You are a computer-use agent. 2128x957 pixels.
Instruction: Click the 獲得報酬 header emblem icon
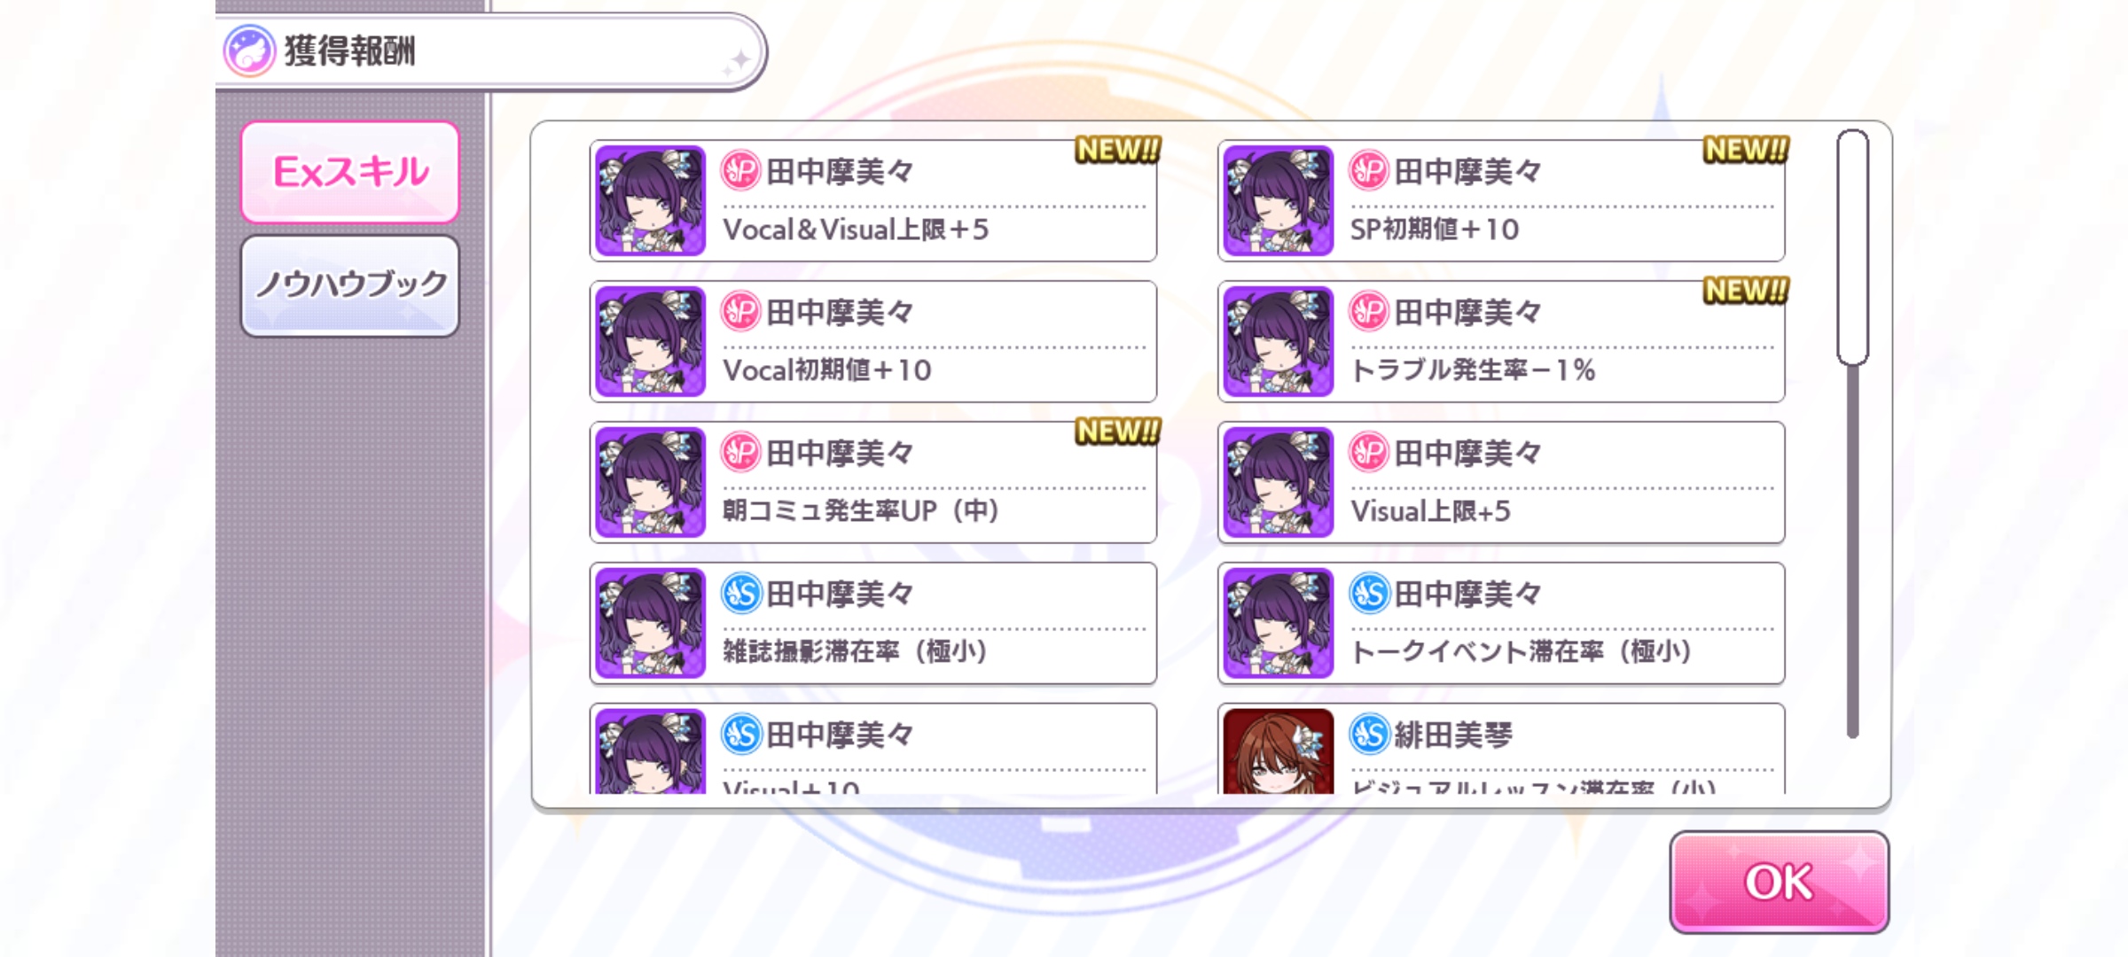[249, 51]
